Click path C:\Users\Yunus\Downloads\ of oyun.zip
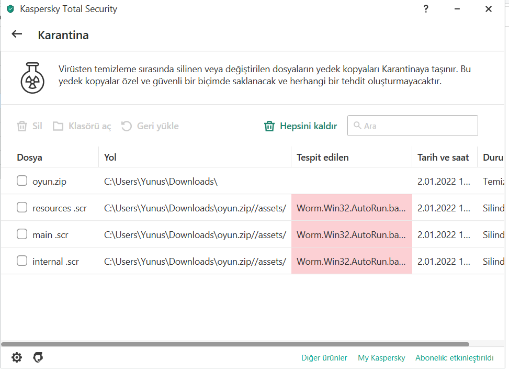Image resolution: width=509 pixels, height=383 pixels. pos(161,182)
